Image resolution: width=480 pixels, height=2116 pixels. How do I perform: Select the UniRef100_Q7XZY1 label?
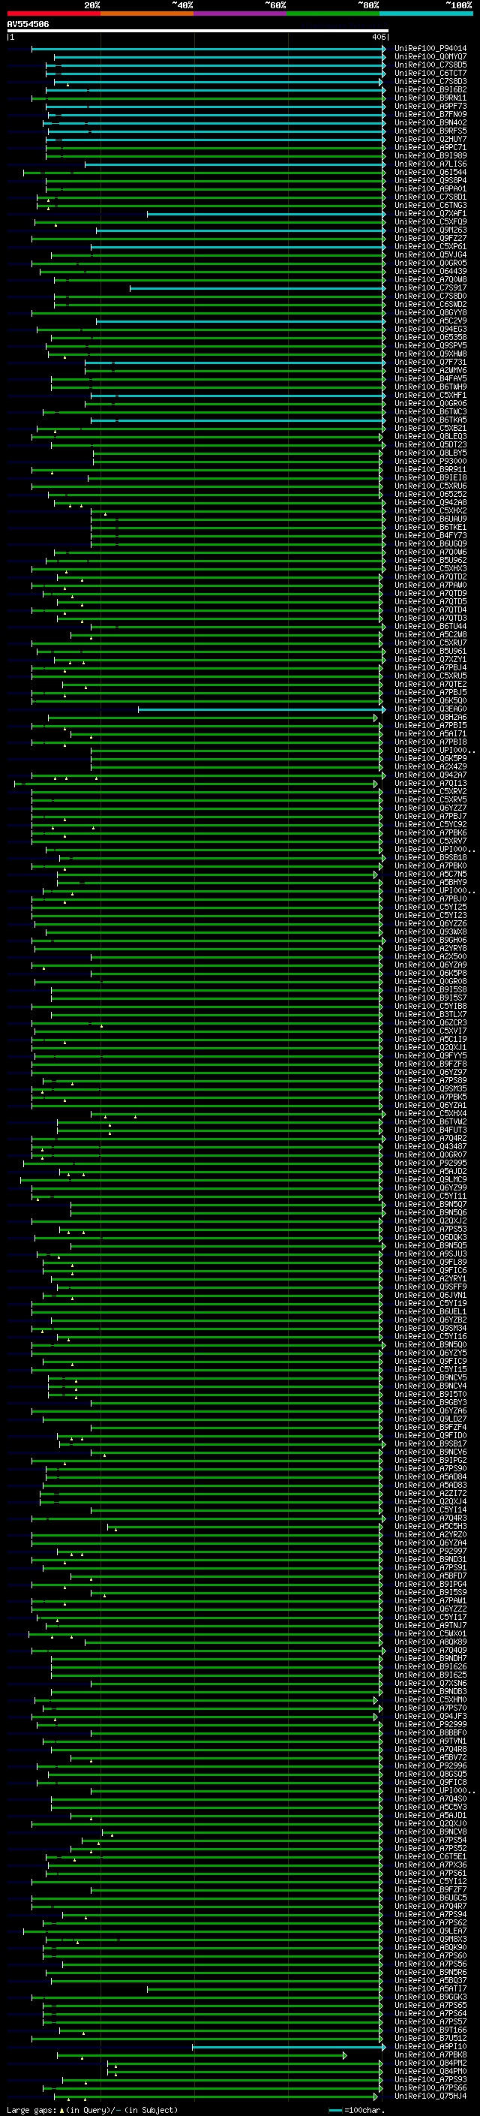pos(430,660)
